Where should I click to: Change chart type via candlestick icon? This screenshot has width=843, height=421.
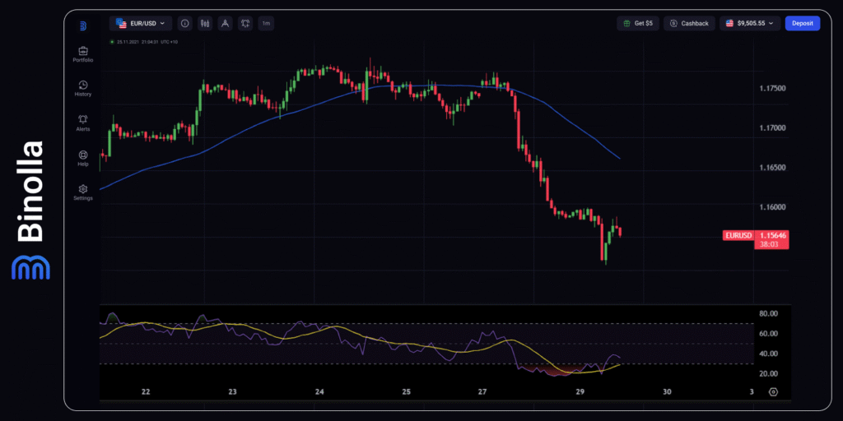point(204,24)
